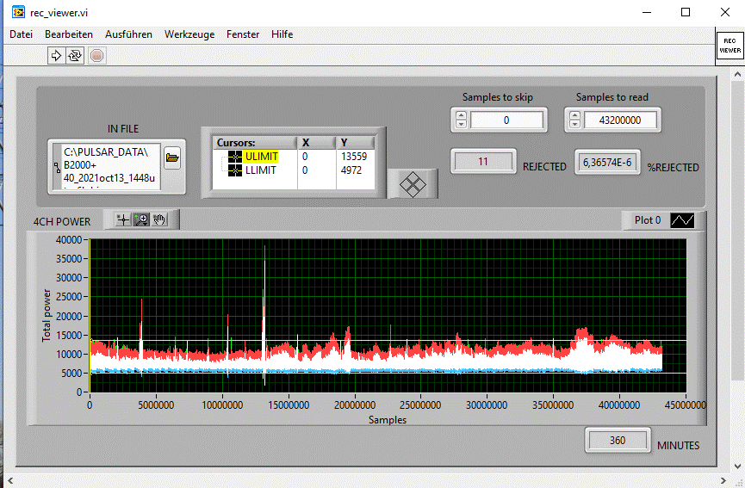Open the Datei menu
The image size is (745, 488).
[21, 34]
